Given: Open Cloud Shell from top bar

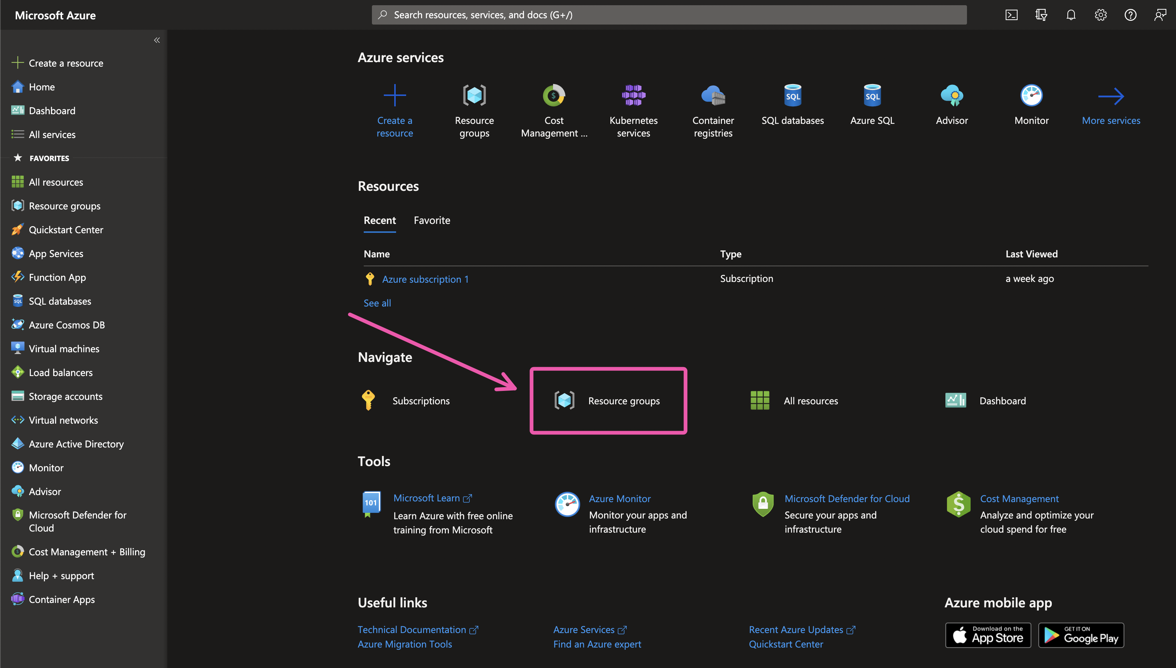Looking at the screenshot, I should click(x=1011, y=15).
